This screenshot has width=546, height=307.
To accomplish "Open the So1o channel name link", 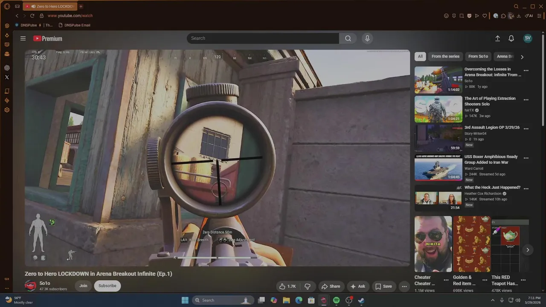I will click(x=45, y=283).
